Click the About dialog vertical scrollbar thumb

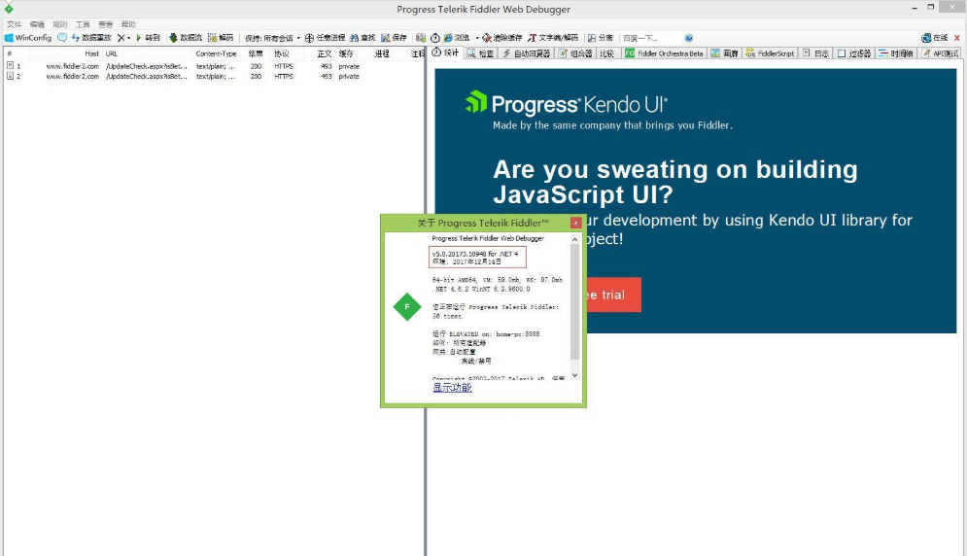click(574, 301)
